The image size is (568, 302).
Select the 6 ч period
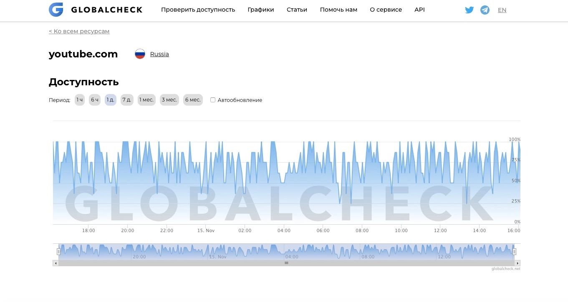point(95,100)
